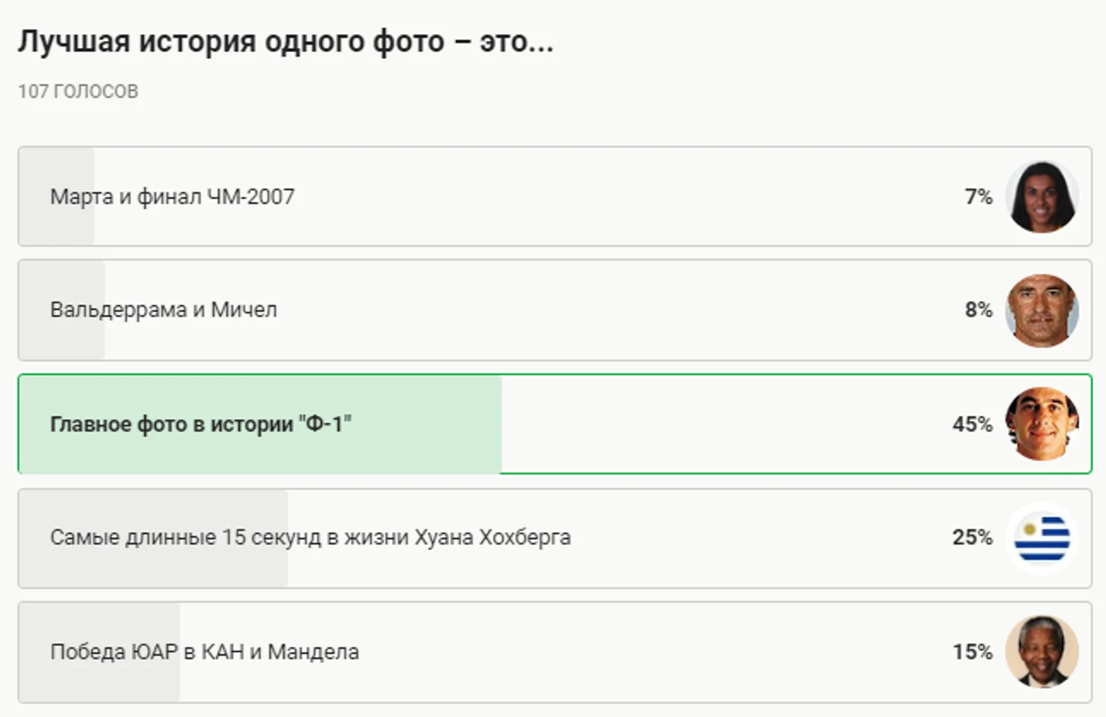Click the poll heading "Лучшая история одного фото"
This screenshot has width=1106, height=717.
286,42
